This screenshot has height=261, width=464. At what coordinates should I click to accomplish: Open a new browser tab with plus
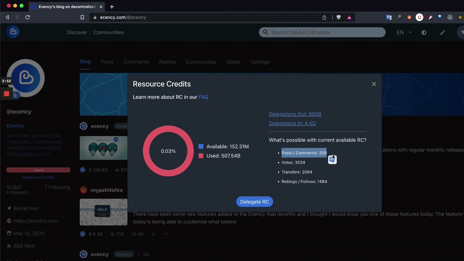click(x=112, y=7)
